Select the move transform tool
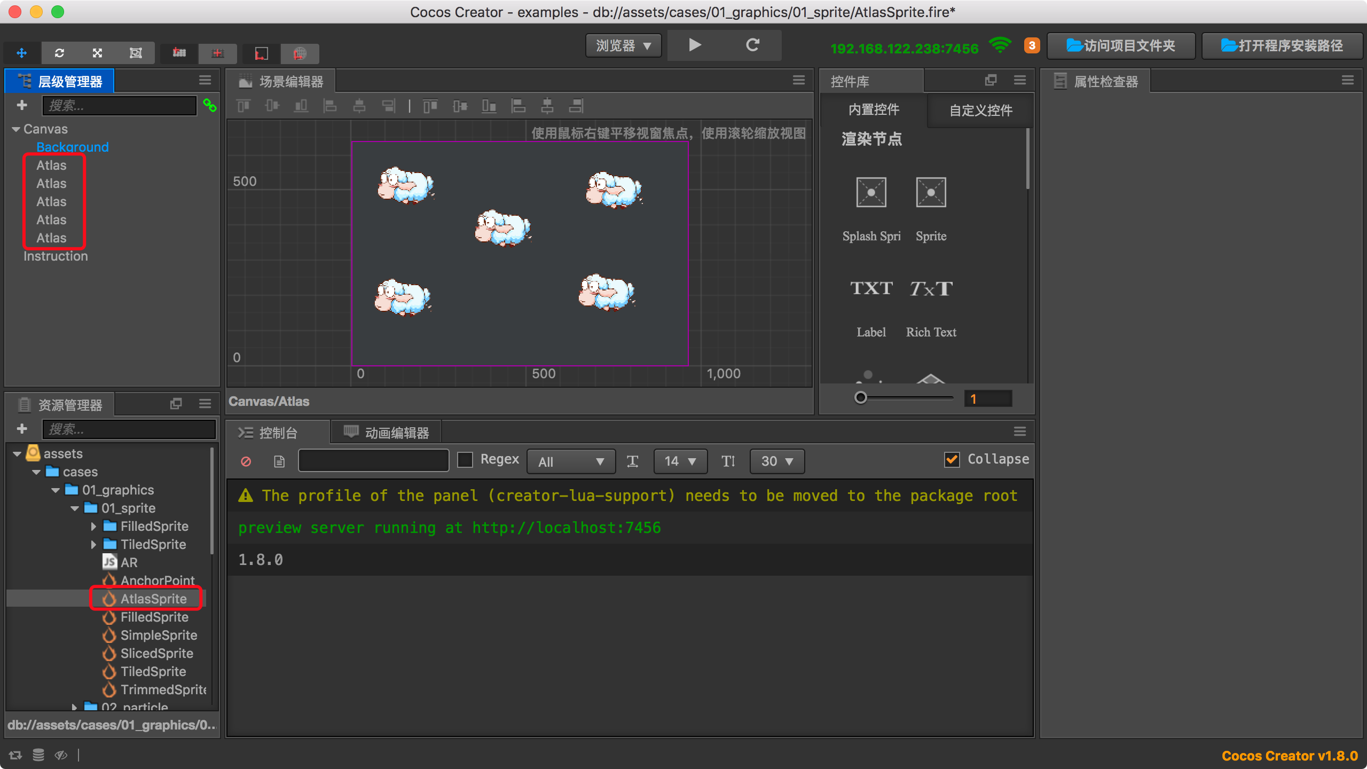 pyautogui.click(x=21, y=53)
